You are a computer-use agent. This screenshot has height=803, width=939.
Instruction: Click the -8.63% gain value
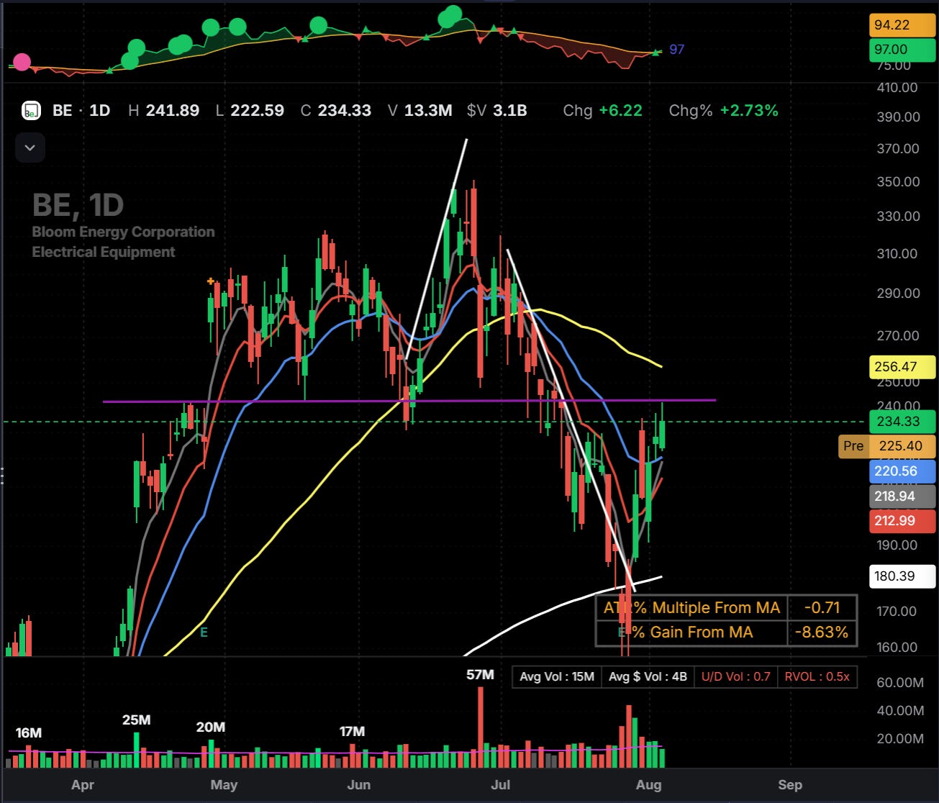[x=821, y=632]
